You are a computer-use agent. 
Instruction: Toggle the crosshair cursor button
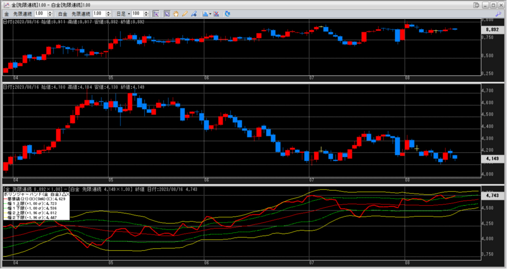tap(155, 14)
